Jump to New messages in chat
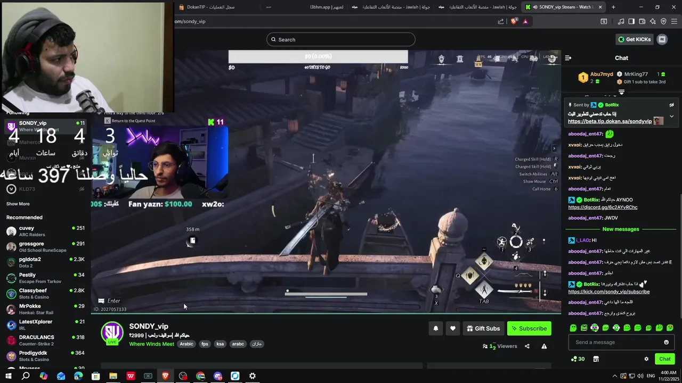682x383 pixels. (621, 229)
